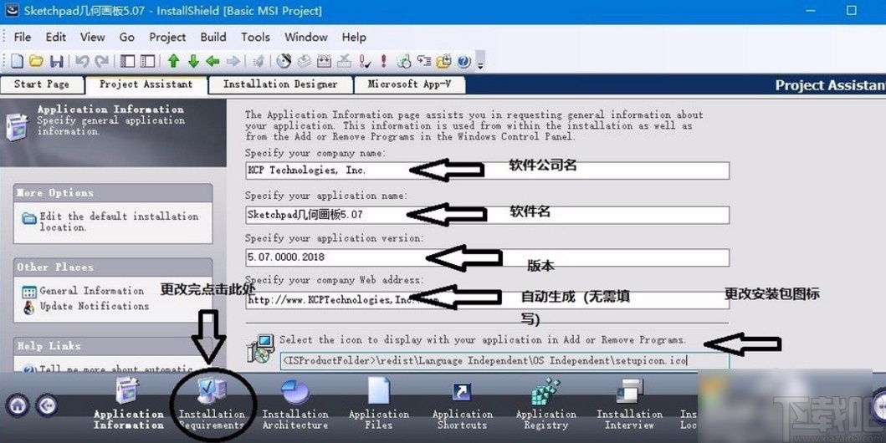Switch to the Microsoft App-V tab
The width and height of the screenshot is (886, 443).
pyautogui.click(x=409, y=84)
